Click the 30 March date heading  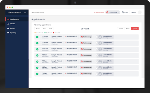pos(85,29)
